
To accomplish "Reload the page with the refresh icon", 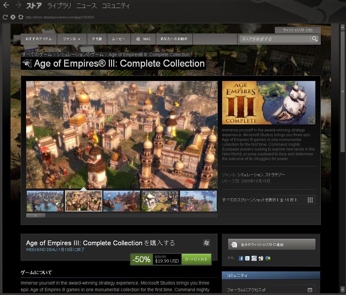I will point(5,17).
